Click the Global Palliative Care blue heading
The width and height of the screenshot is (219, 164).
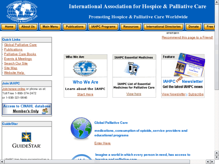(111, 123)
